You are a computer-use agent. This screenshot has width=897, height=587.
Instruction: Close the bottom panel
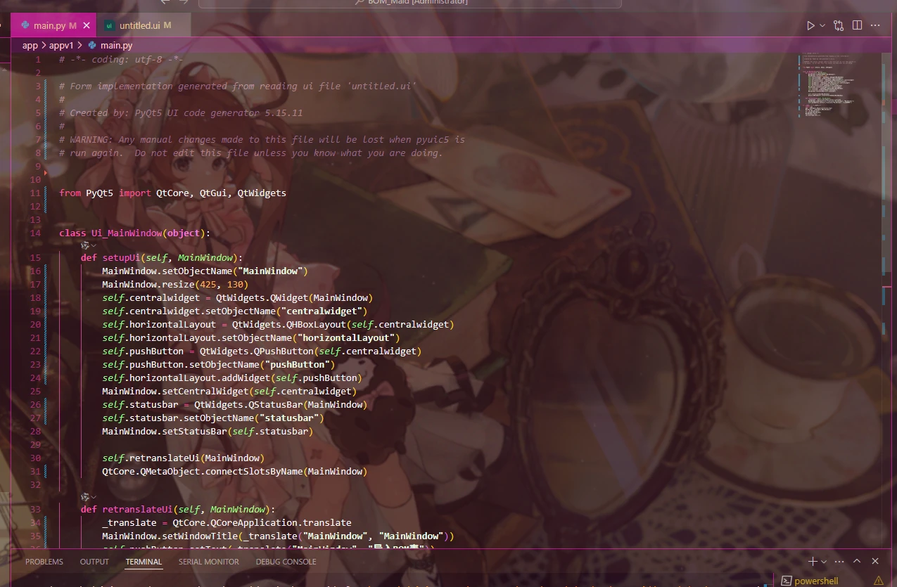coord(875,561)
